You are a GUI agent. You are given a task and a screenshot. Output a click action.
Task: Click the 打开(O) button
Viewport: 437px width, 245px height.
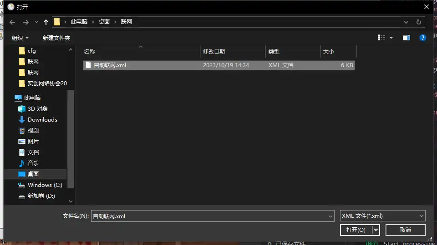pos(356,230)
